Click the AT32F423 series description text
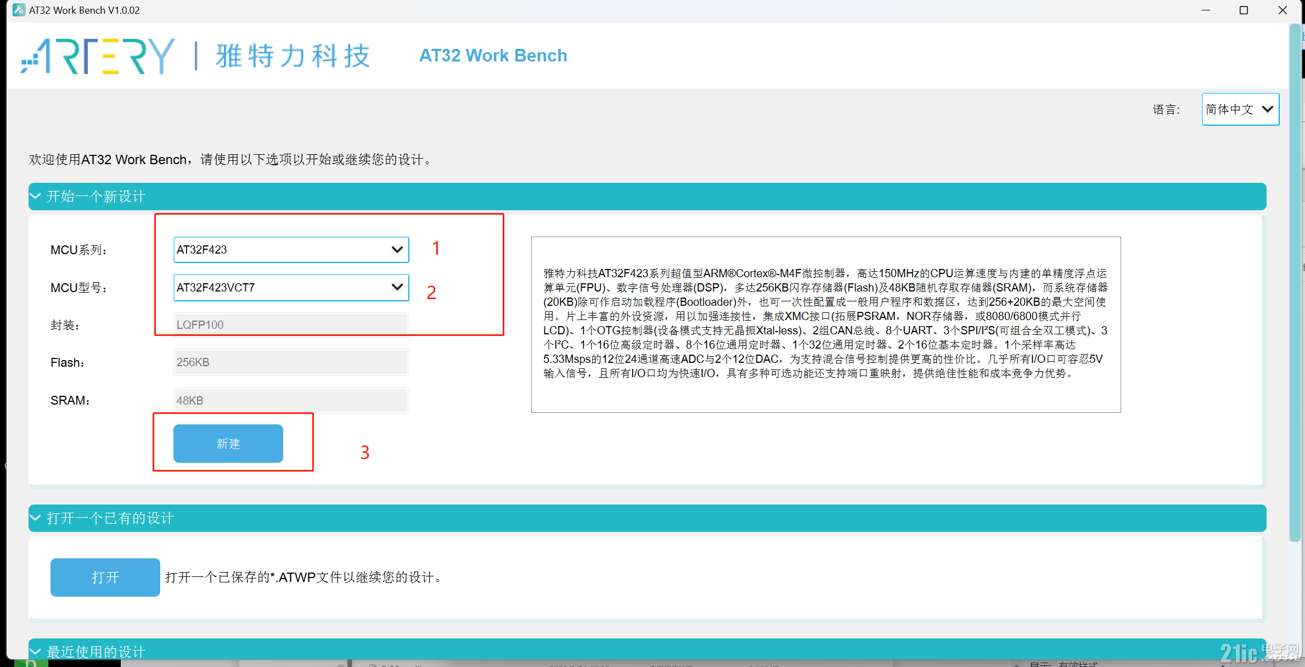This screenshot has height=667, width=1305. tap(825, 323)
